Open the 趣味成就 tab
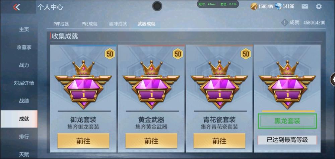Screen dimensions: 335x159 (118, 24)
